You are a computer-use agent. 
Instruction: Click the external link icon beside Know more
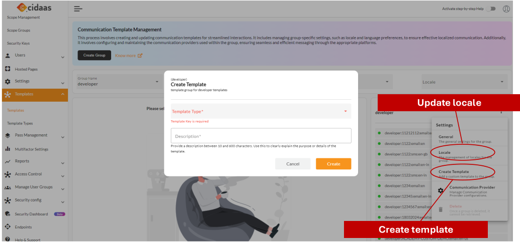point(140,56)
